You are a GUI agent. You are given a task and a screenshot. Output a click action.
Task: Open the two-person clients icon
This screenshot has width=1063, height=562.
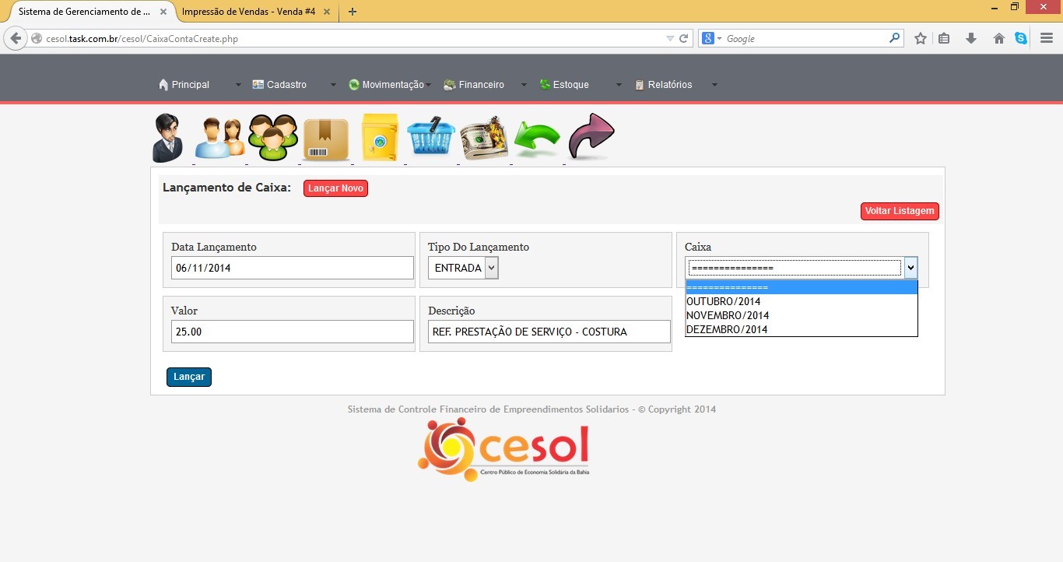pos(219,138)
